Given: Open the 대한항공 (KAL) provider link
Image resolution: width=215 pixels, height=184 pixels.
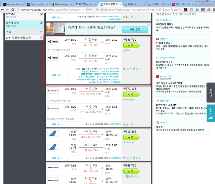Looking at the screenshot, I should point(131,176).
